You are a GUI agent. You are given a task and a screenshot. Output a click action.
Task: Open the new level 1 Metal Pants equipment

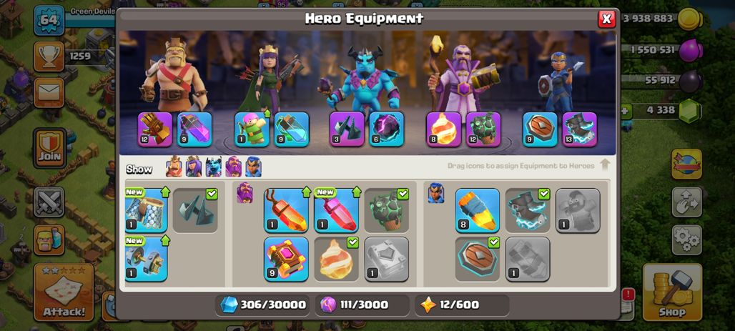tap(146, 210)
